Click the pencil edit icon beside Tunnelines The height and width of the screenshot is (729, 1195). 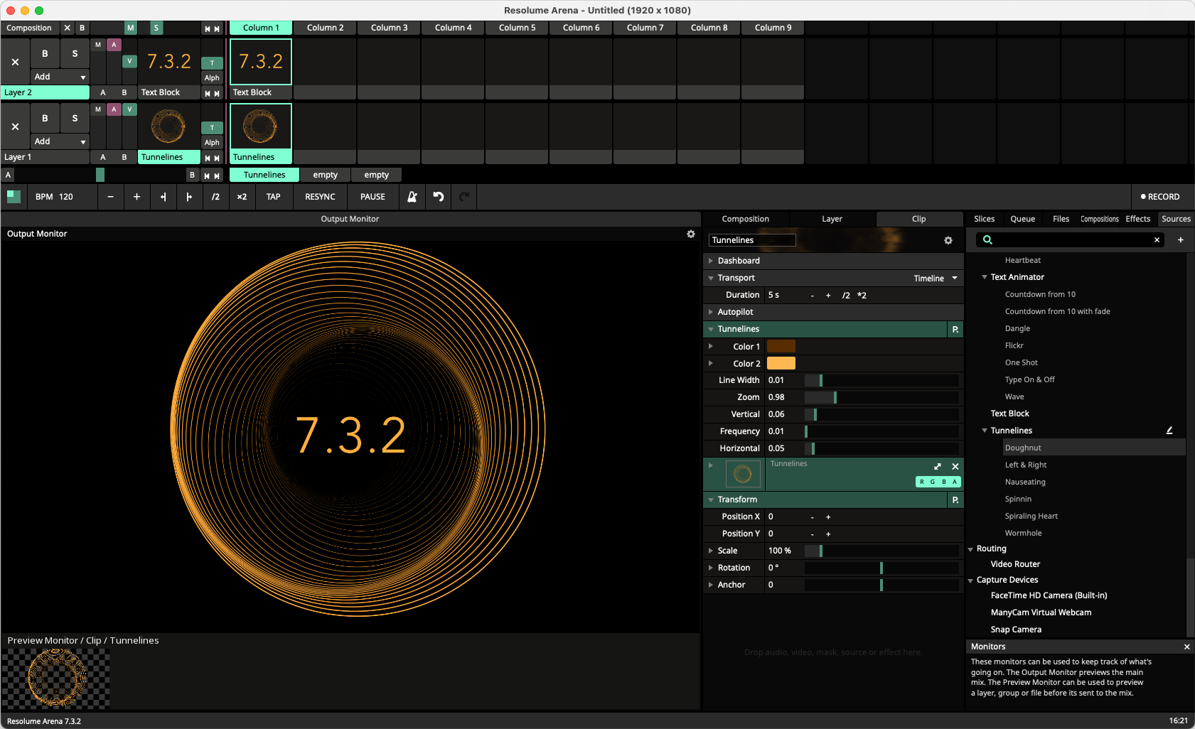[1169, 431]
